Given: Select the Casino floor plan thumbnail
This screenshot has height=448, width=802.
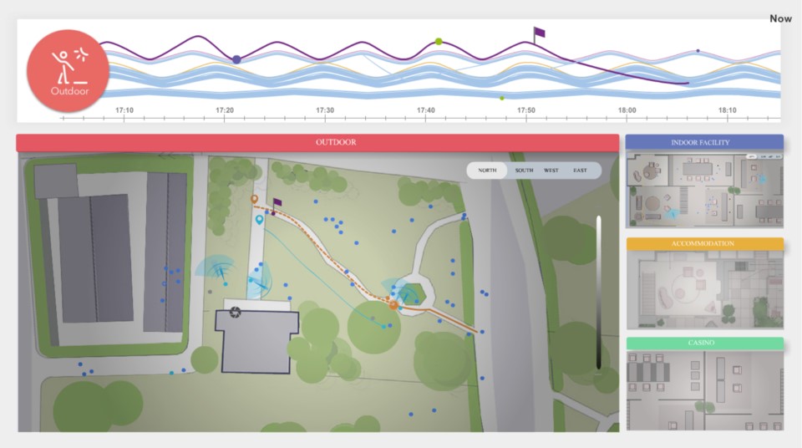Looking at the screenshot, I should tap(703, 389).
